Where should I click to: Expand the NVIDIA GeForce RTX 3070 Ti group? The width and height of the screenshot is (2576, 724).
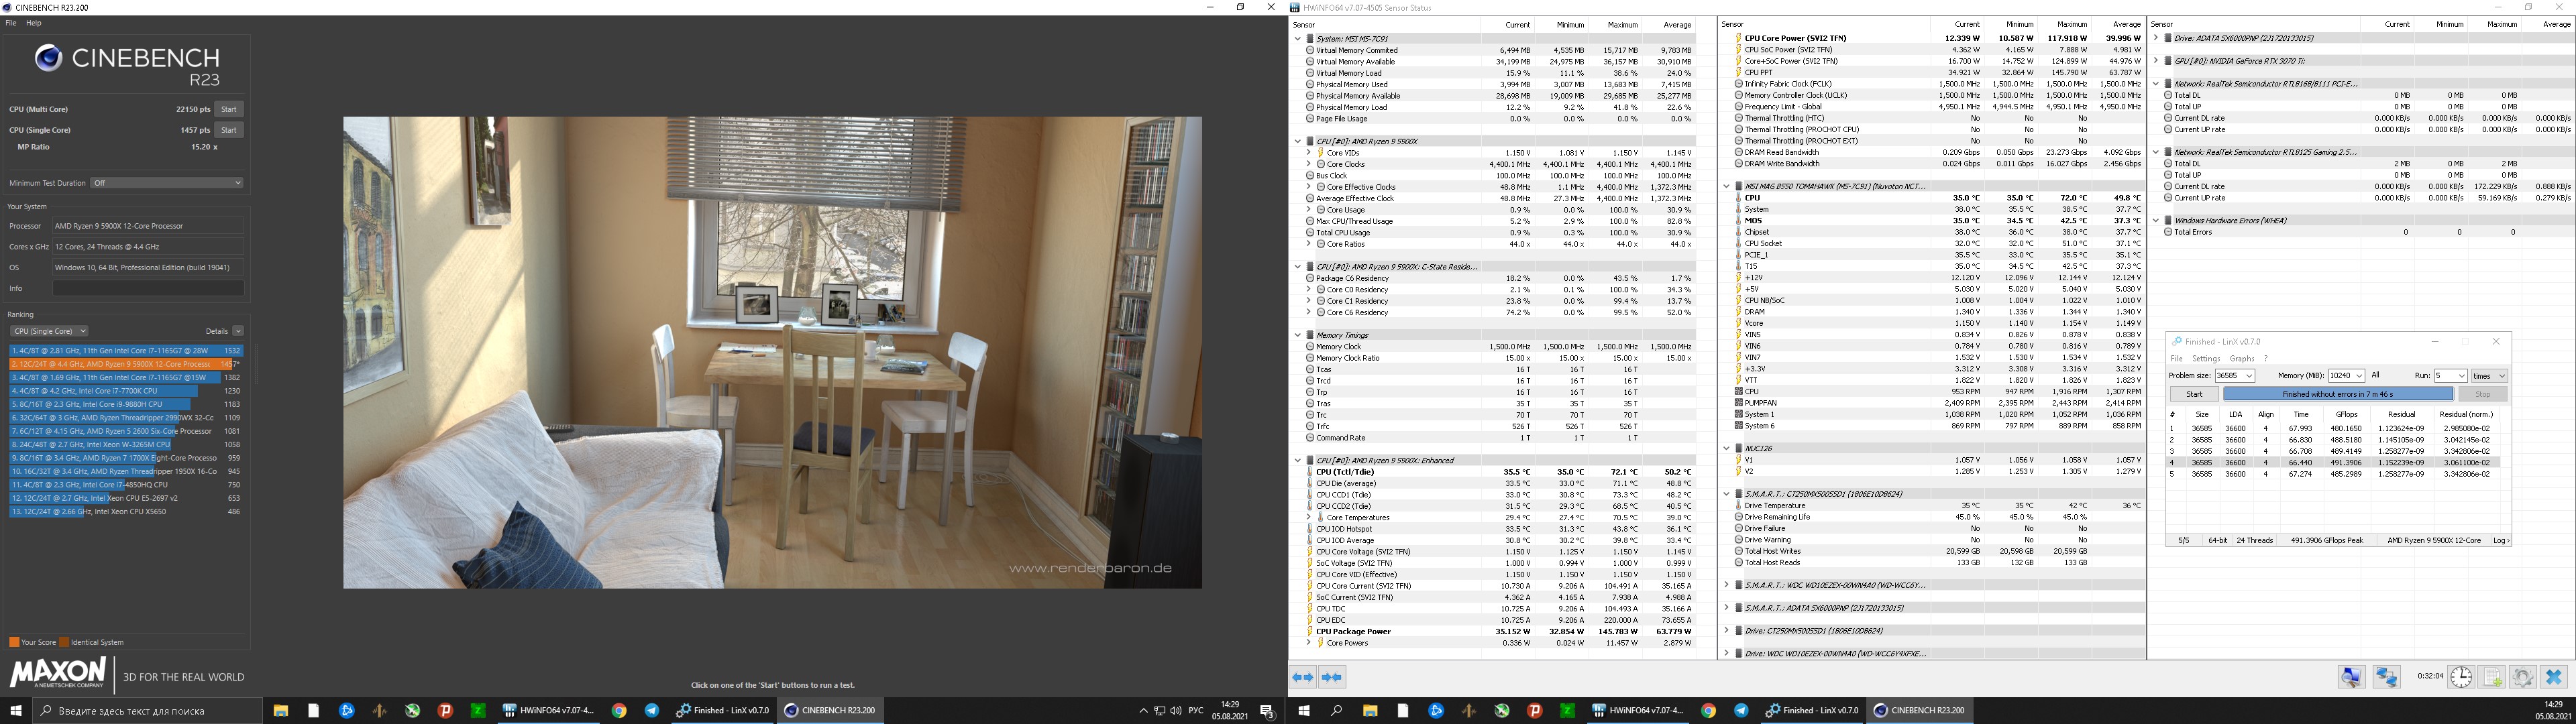2156,61
